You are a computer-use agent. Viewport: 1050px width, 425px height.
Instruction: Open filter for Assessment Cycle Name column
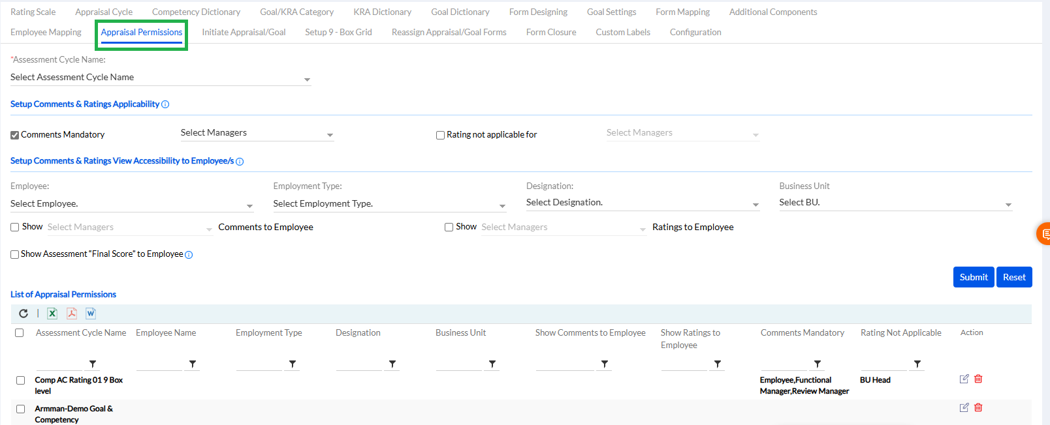point(93,364)
